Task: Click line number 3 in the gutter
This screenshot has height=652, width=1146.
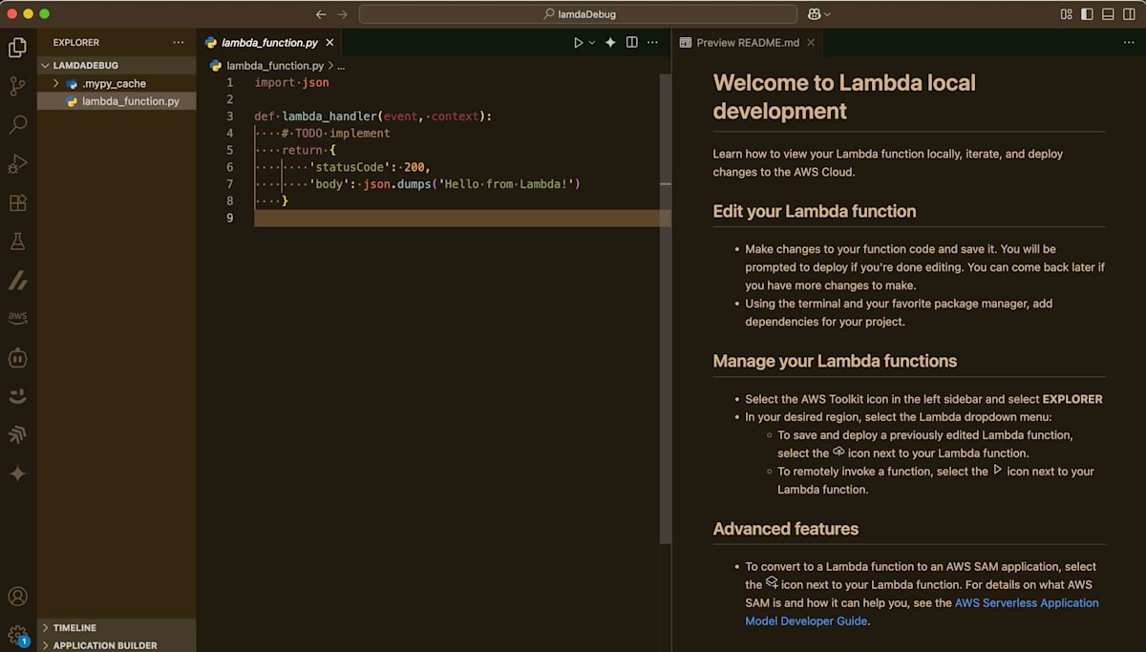Action: 230,116
